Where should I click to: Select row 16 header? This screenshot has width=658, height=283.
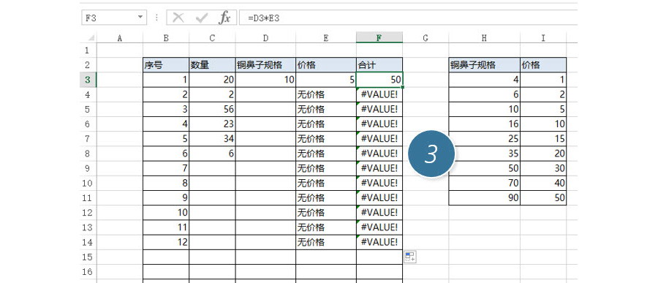tap(88, 271)
